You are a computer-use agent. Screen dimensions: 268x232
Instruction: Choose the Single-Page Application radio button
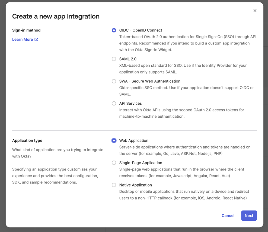[x=114, y=163]
